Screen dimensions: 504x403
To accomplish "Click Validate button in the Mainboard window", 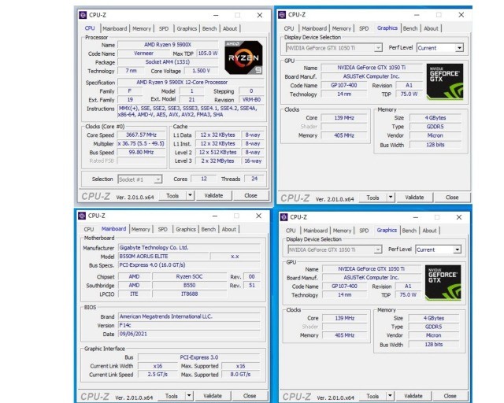I will [x=213, y=396].
